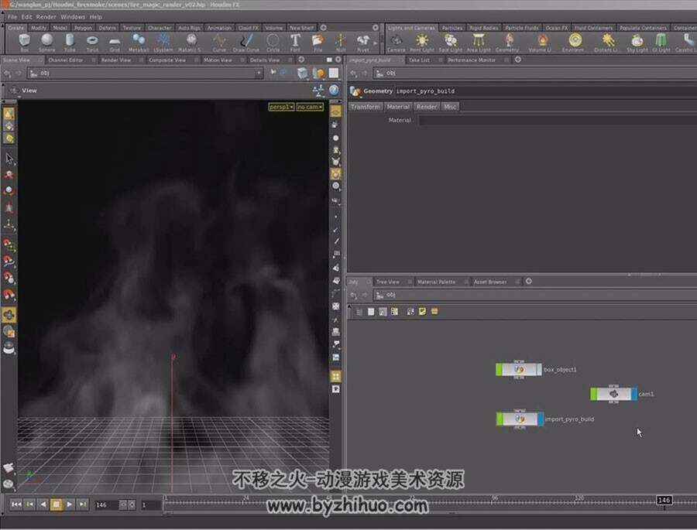Open the Misc parameter tab
The height and width of the screenshot is (530, 697).
click(x=450, y=107)
